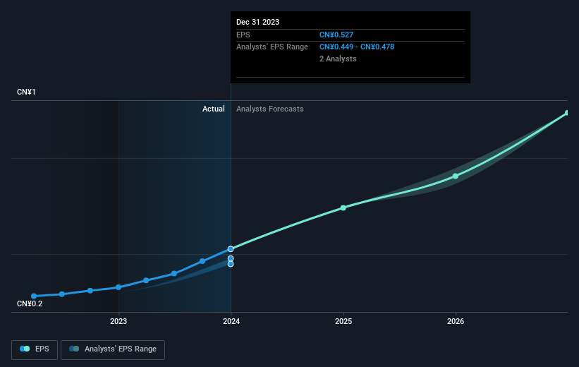
Task: Click the final forecast point at chart right edge
Action: pos(567,113)
